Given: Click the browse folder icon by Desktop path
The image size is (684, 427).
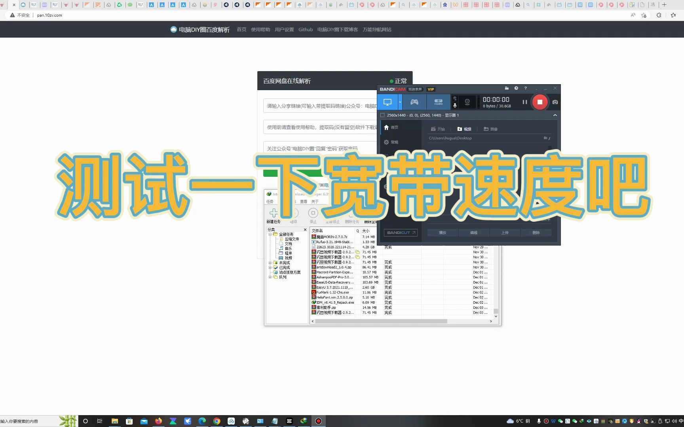Looking at the screenshot, I should pos(545,138).
